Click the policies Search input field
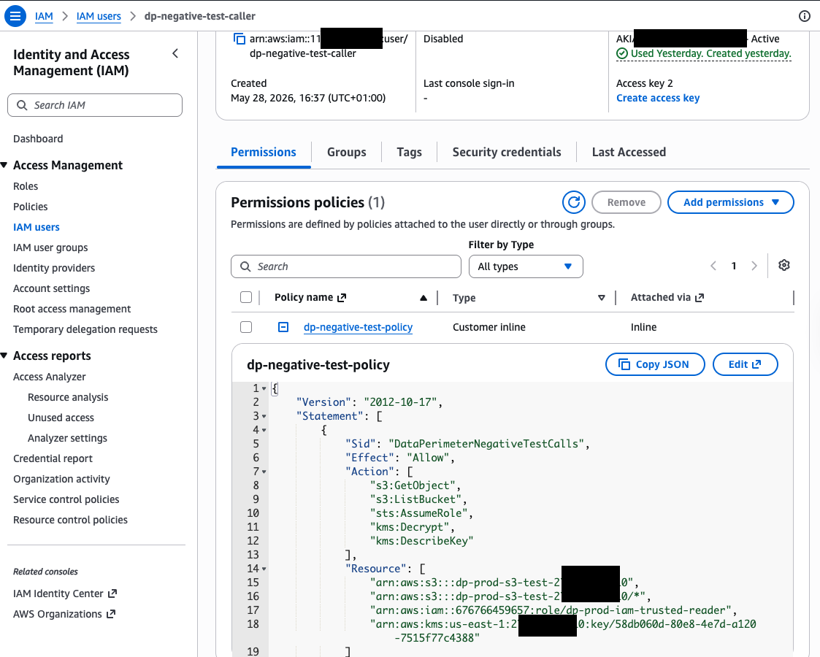Image resolution: width=820 pixels, height=657 pixels. click(345, 266)
